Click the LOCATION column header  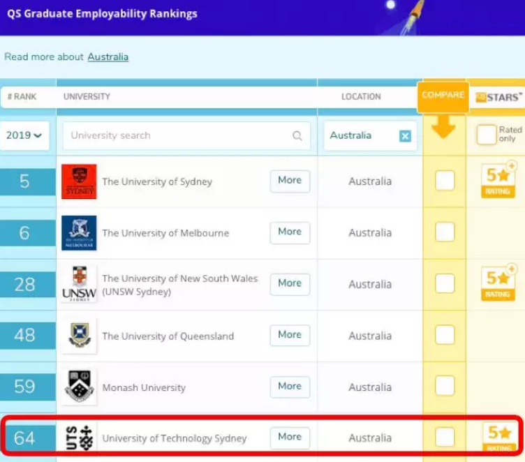click(x=361, y=97)
